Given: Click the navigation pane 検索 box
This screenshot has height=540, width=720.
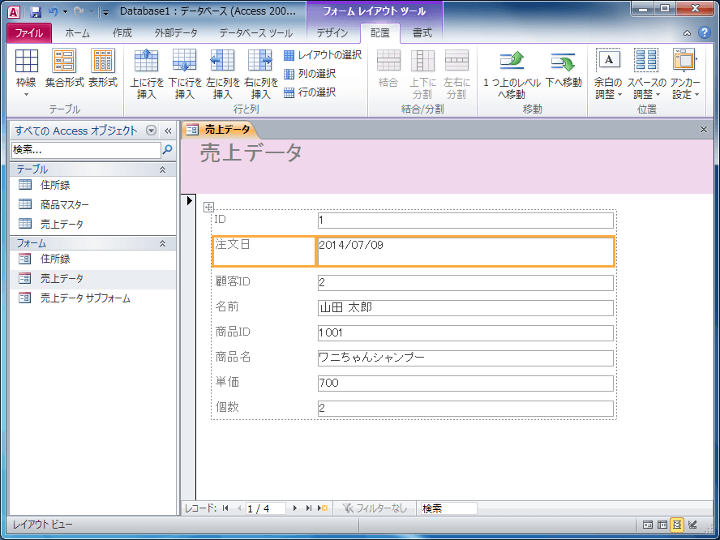Looking at the screenshot, I should (86, 150).
